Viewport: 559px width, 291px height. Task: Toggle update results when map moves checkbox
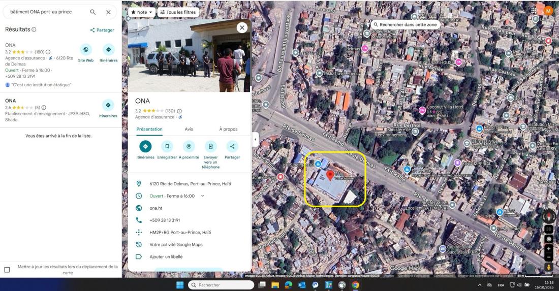7,270
